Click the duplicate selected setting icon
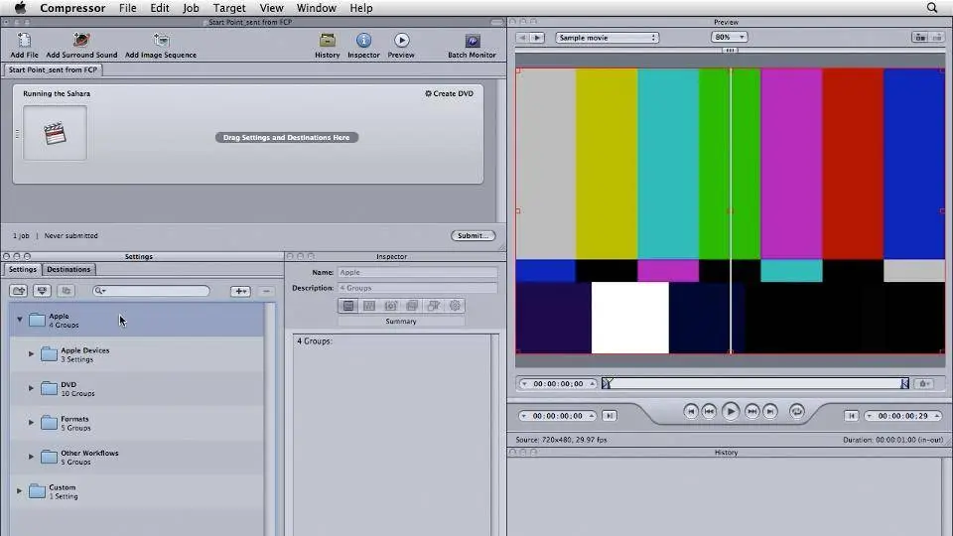This screenshot has height=536, width=953. pyautogui.click(x=66, y=291)
